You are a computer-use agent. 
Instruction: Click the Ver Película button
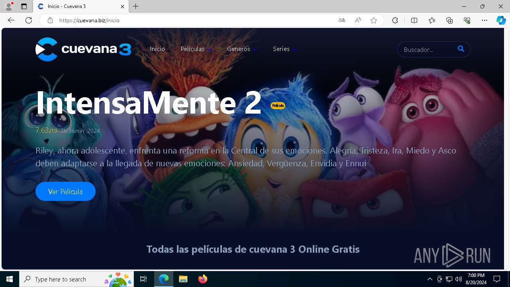pos(65,191)
